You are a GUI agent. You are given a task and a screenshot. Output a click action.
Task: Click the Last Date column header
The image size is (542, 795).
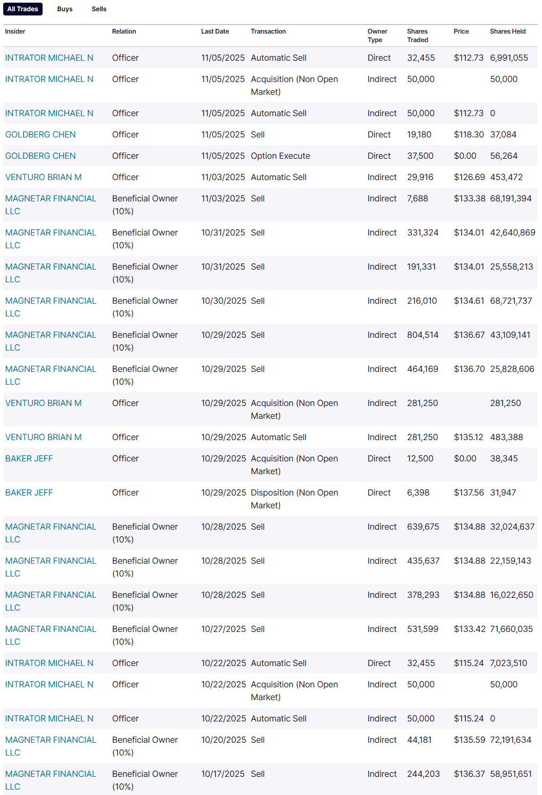point(215,31)
